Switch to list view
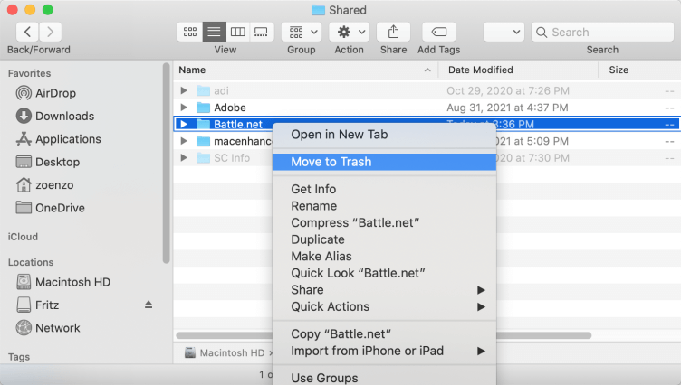Screen dimensions: 681x385 pos(214,32)
